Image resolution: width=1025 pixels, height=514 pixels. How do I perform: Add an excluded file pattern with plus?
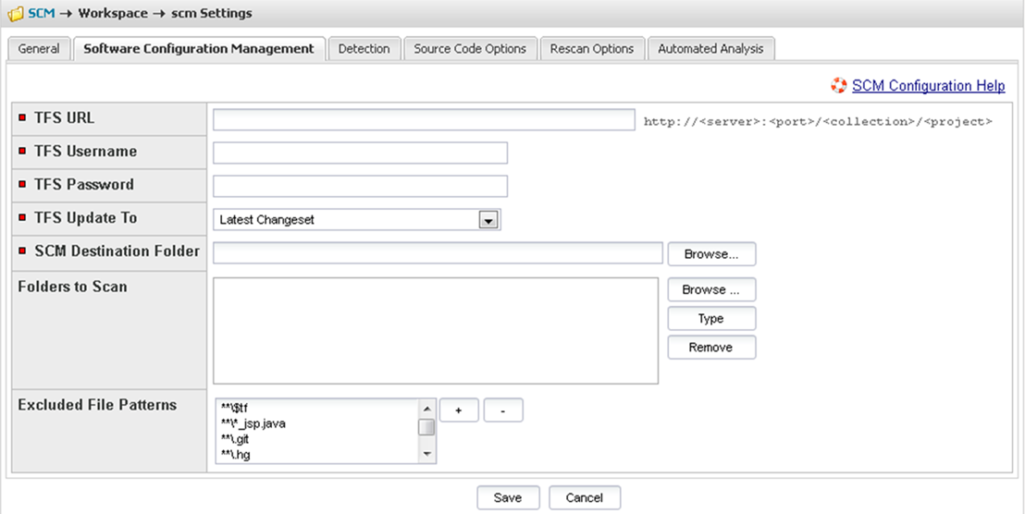click(459, 410)
